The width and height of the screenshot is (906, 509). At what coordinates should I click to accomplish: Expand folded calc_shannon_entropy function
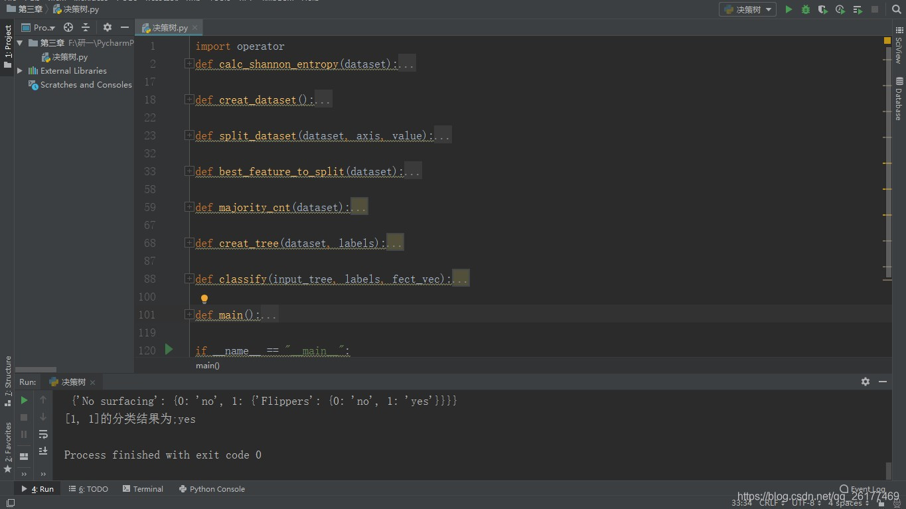point(189,64)
